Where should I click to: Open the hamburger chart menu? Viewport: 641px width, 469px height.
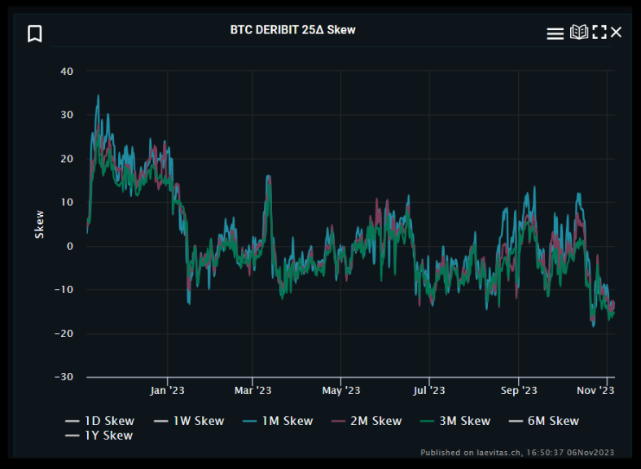click(555, 33)
